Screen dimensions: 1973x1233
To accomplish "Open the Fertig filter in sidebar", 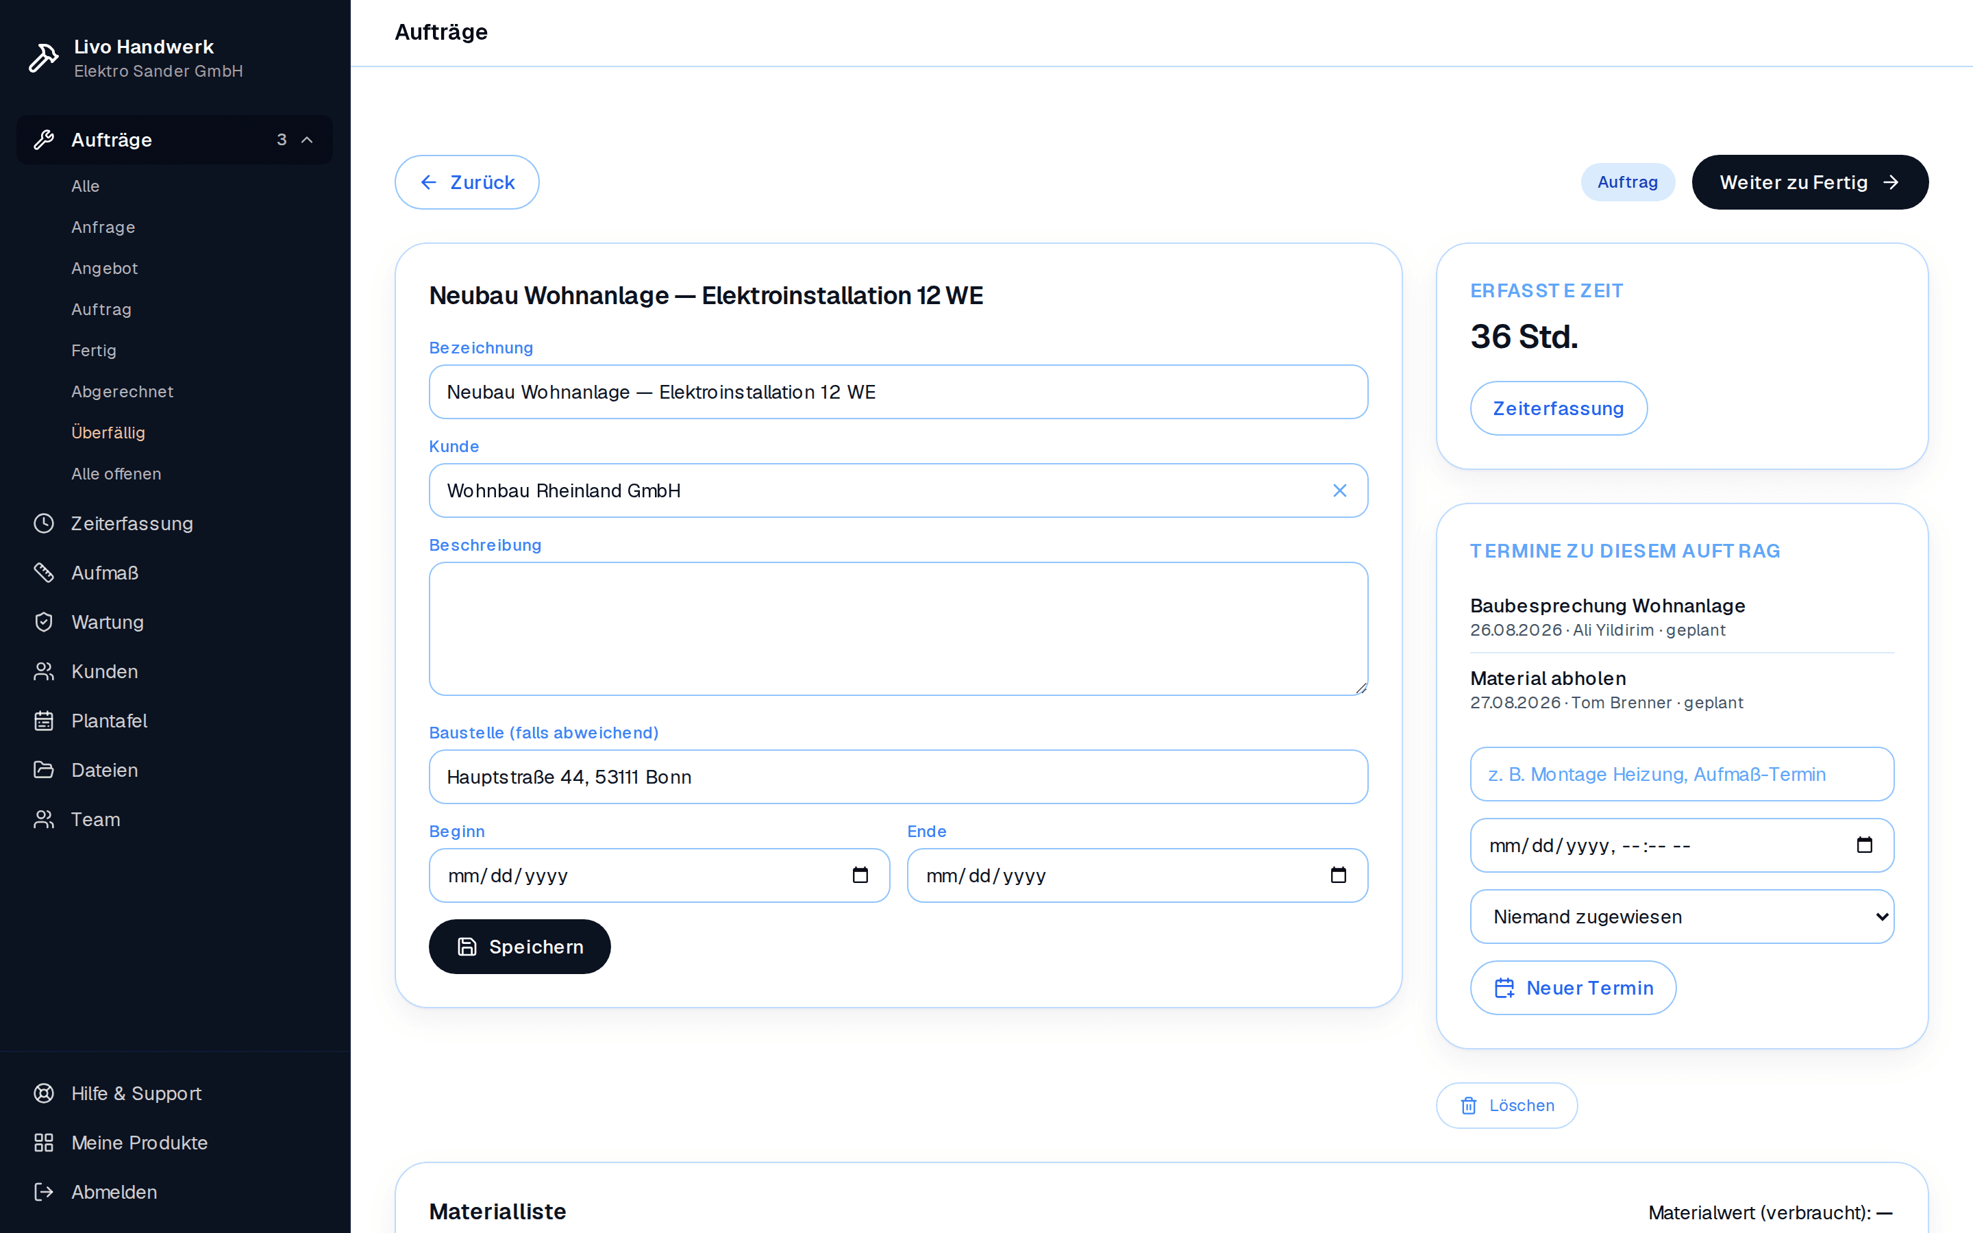I will pos(94,351).
